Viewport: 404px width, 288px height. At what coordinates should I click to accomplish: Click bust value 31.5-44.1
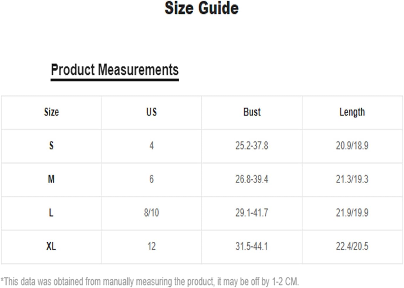(x=252, y=246)
